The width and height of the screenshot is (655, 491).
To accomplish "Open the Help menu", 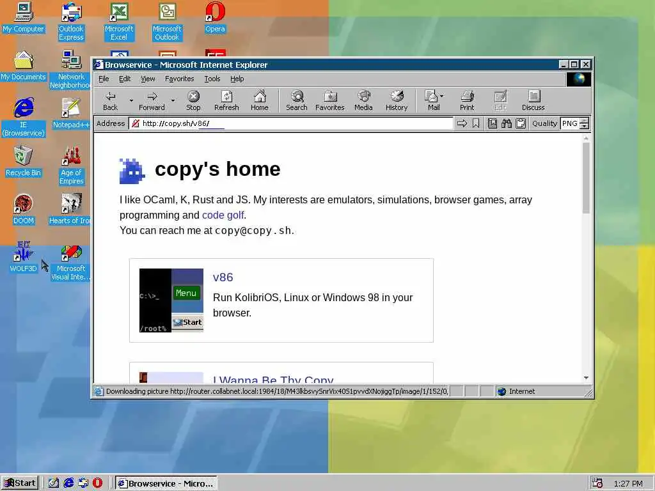I will pos(237,79).
